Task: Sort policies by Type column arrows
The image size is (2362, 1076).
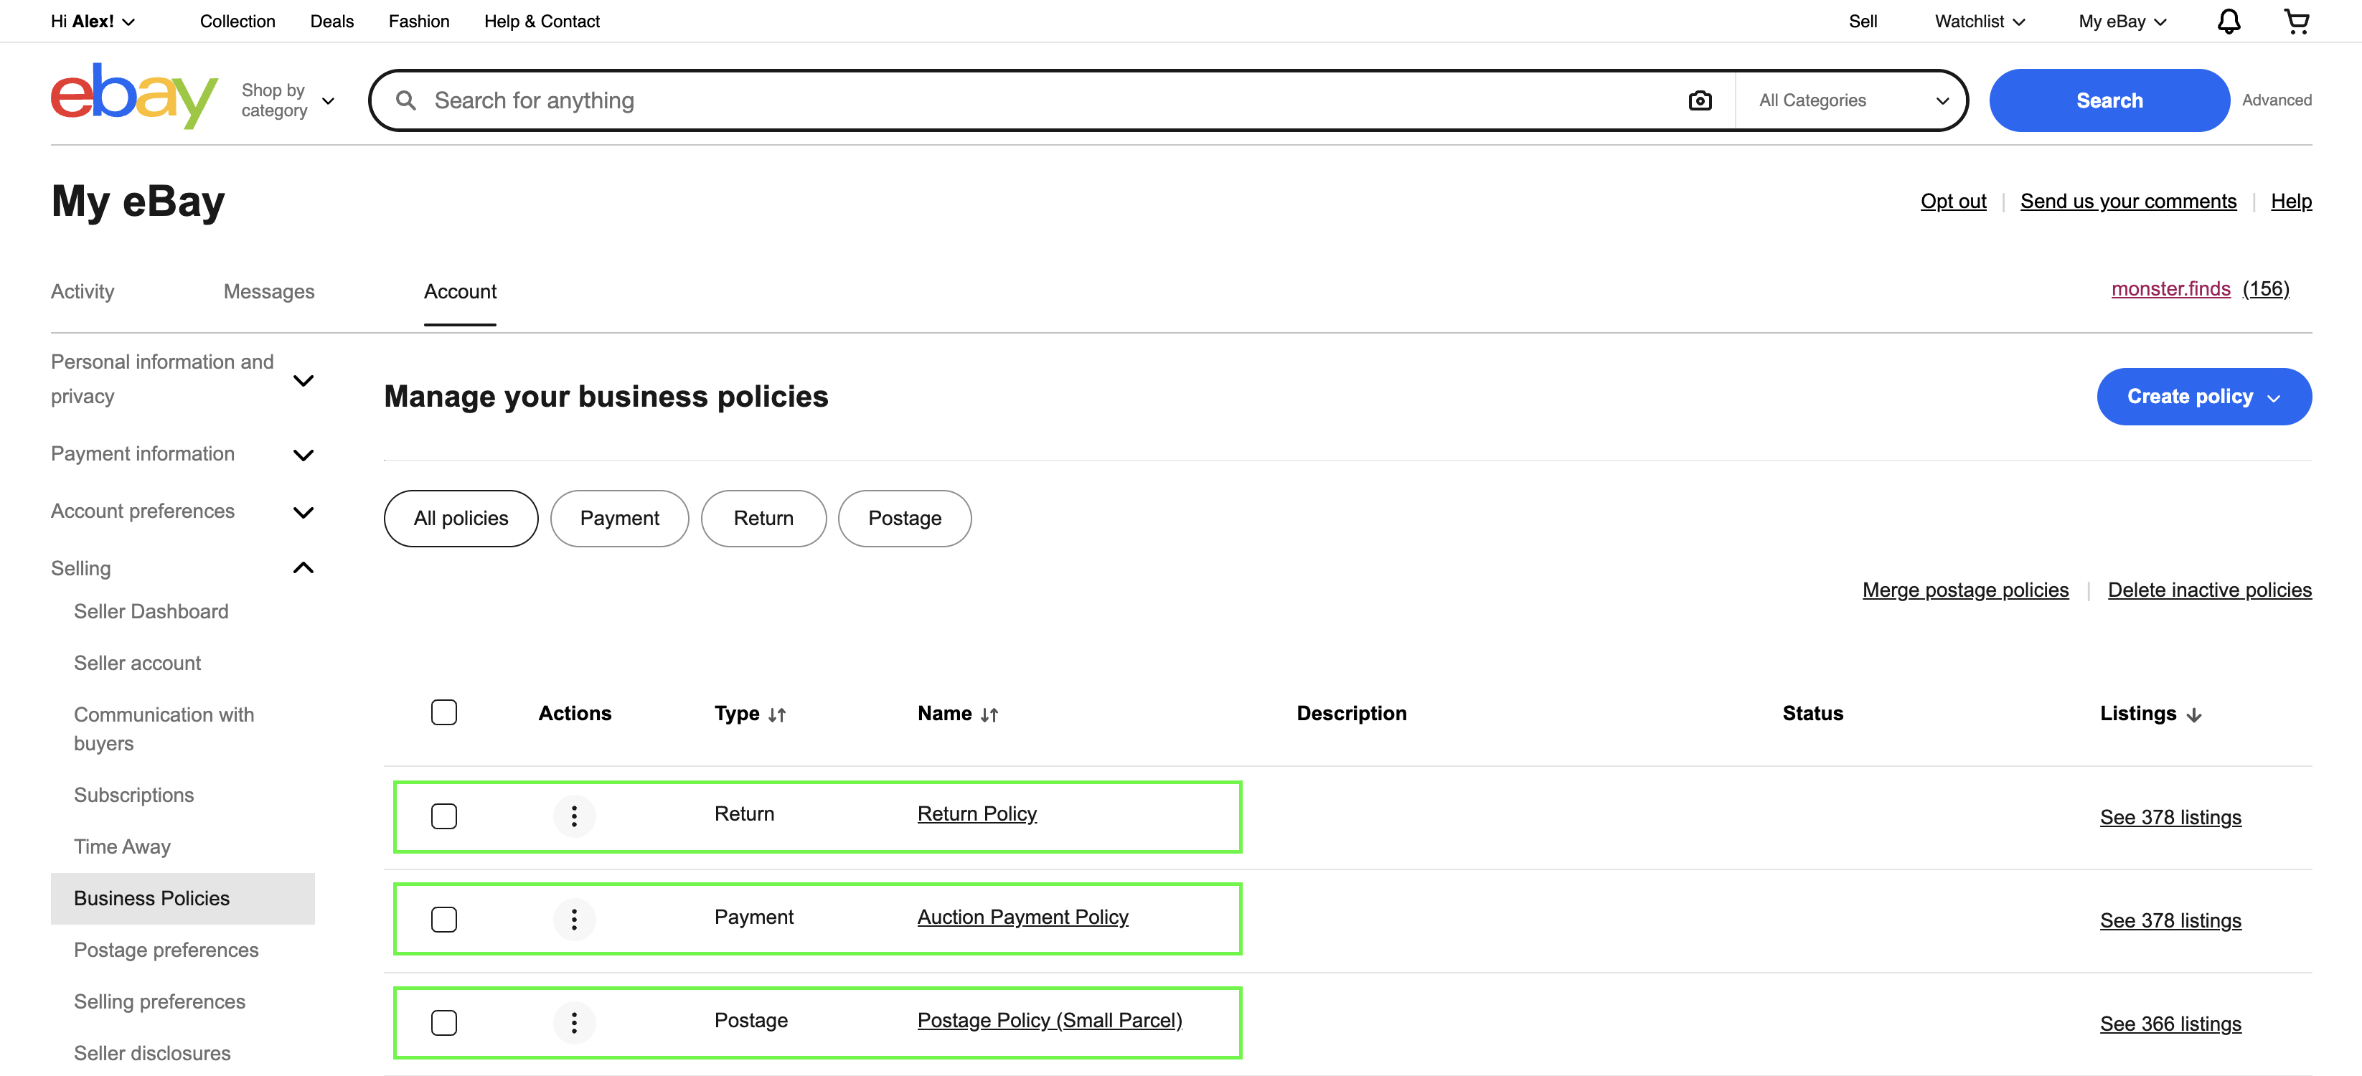Action: (778, 715)
